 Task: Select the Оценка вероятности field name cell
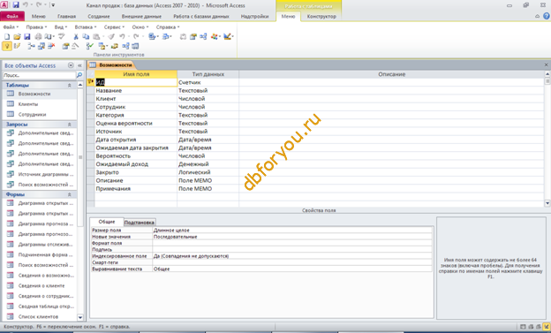[136, 123]
